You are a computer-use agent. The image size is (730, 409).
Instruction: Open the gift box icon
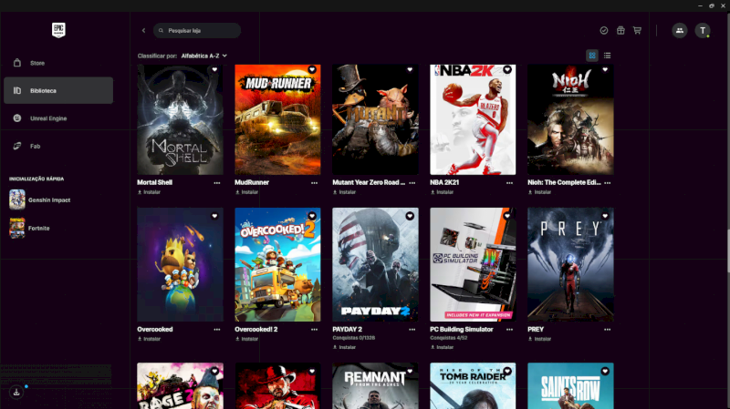[x=620, y=31]
